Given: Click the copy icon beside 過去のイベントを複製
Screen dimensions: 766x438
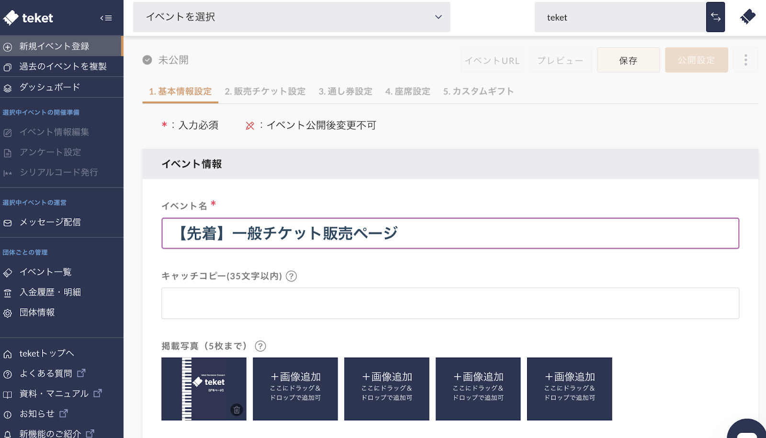Looking at the screenshot, I should (8, 67).
